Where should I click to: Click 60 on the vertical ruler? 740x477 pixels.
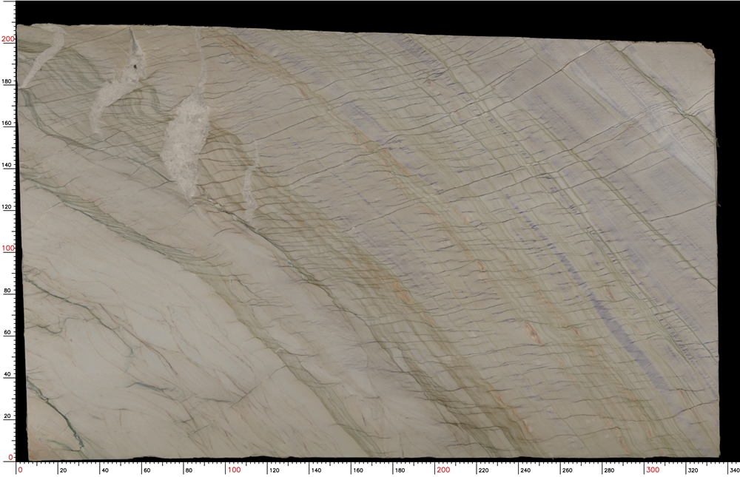point(7,332)
